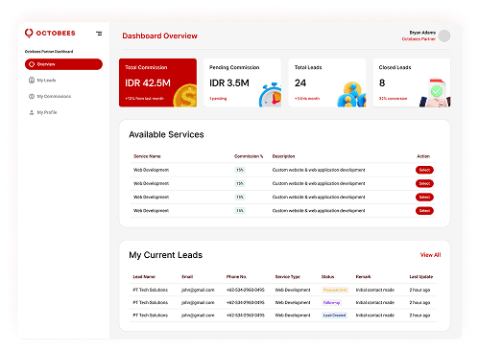Image resolution: width=479 pixels, height=351 pixels.
Task: Click the Commission % column header
Action: point(249,156)
